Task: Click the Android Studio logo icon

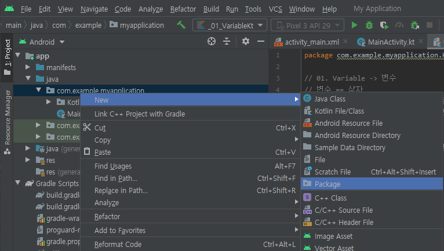Action: [x=9, y=9]
